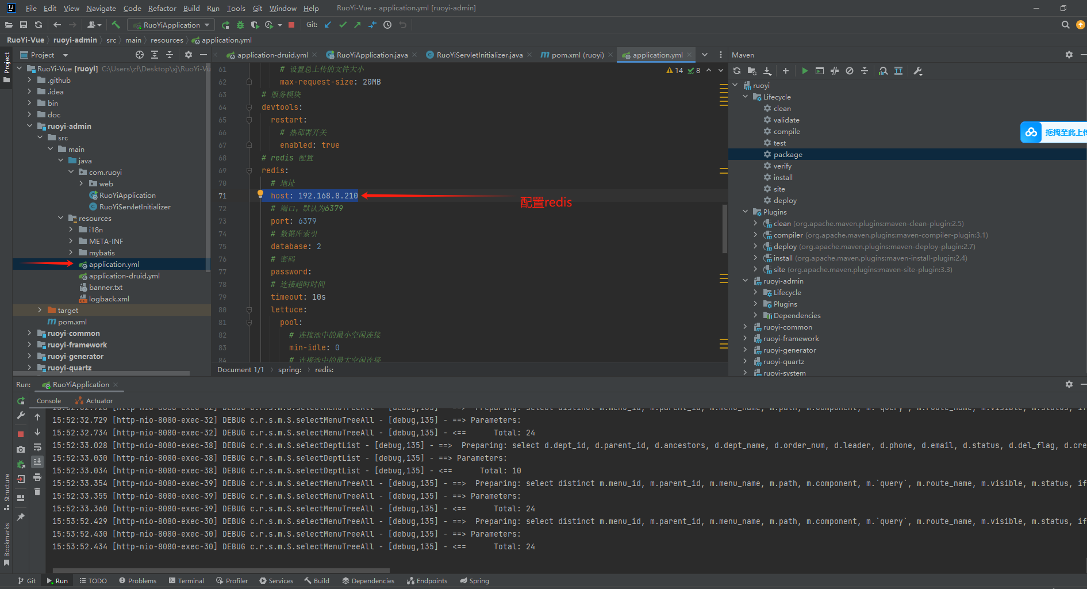
Task: Toggle Soft-Wrap in Run console
Action: [x=37, y=448]
